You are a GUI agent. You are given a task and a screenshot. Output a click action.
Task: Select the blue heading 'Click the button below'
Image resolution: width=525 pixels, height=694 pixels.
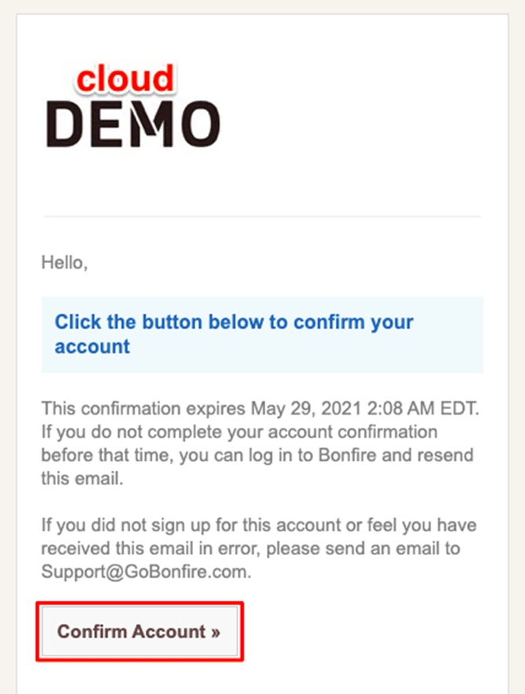pyautogui.click(x=234, y=334)
